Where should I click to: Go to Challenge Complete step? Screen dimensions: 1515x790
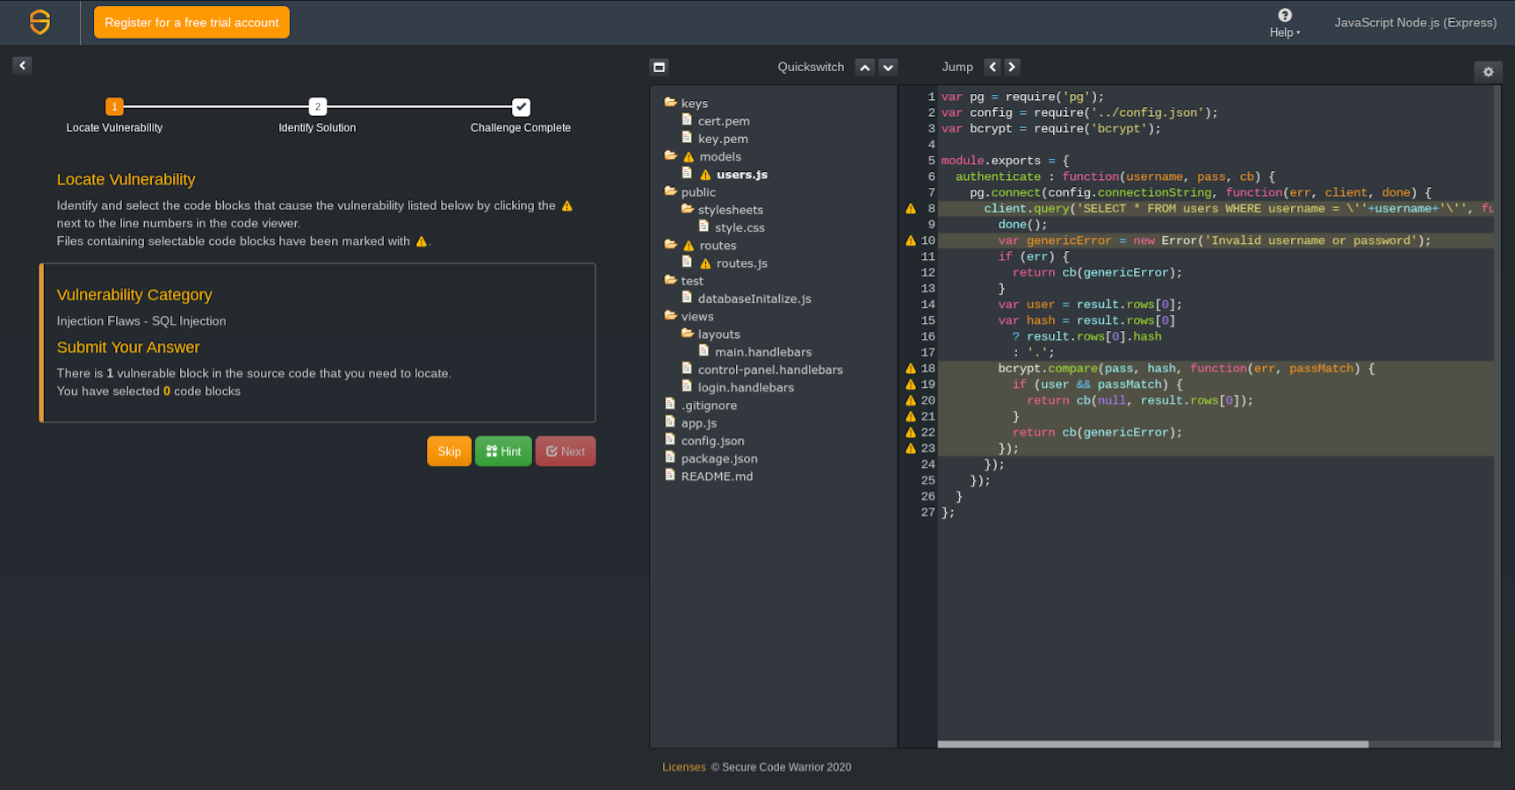click(x=521, y=106)
